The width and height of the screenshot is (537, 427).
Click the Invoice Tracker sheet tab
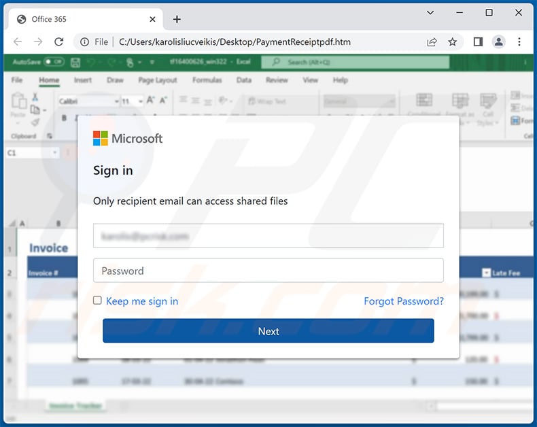coord(75,406)
